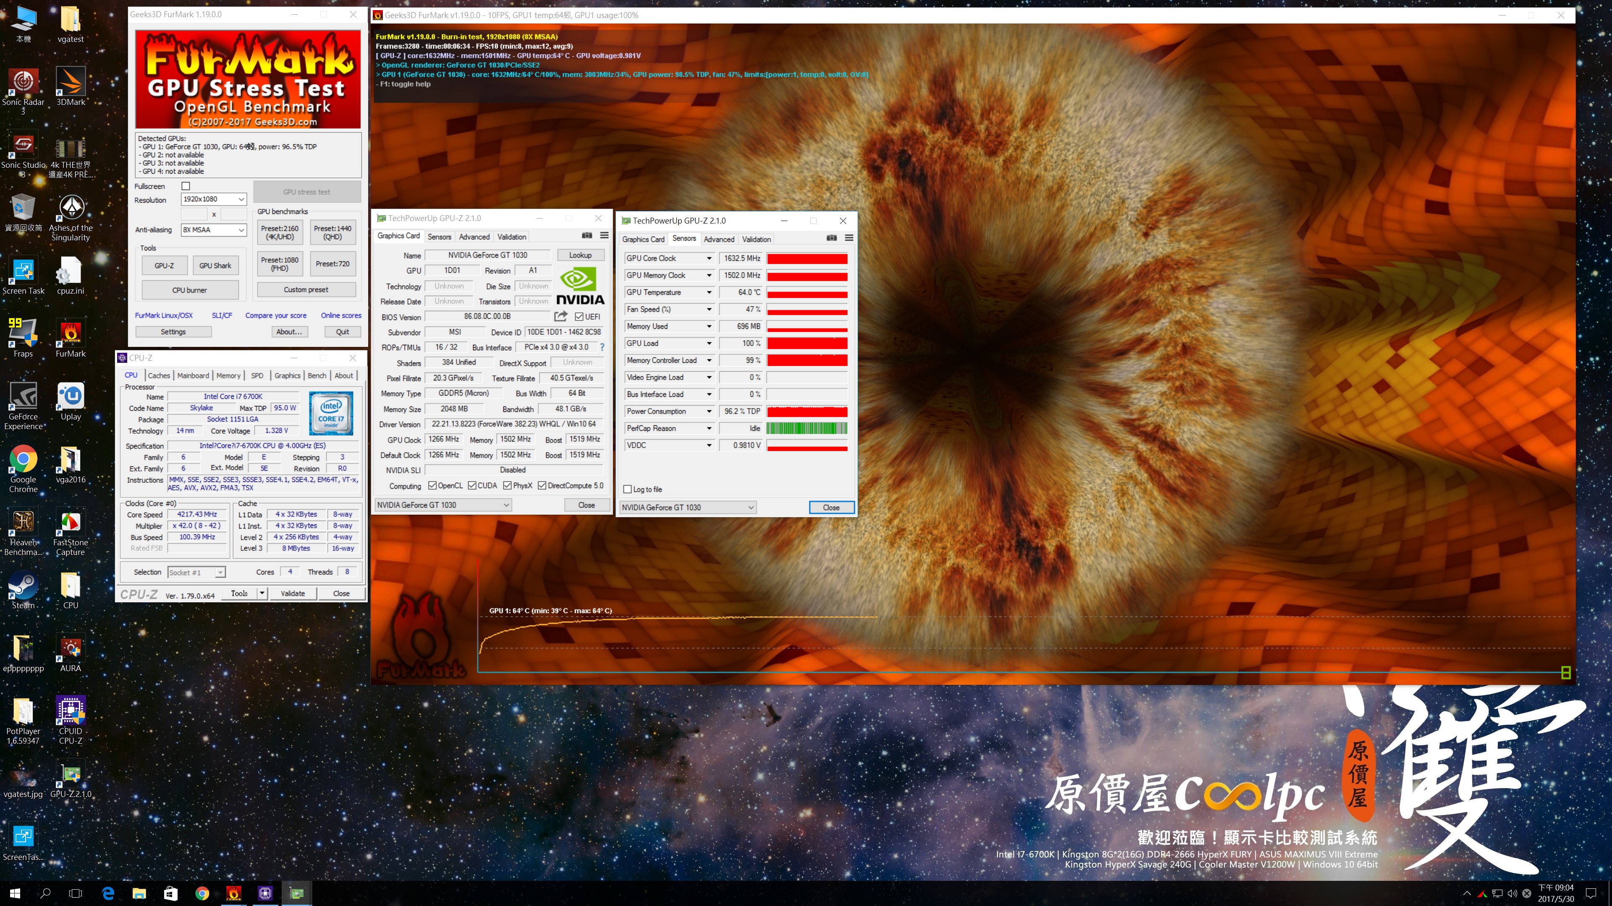Screen dimensions: 1612x906
Task: Click the Validate button in CPU-Z
Action: click(292, 593)
